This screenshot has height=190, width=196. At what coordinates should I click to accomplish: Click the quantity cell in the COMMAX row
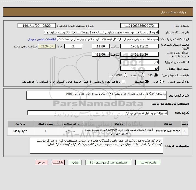[x=46, y=131]
